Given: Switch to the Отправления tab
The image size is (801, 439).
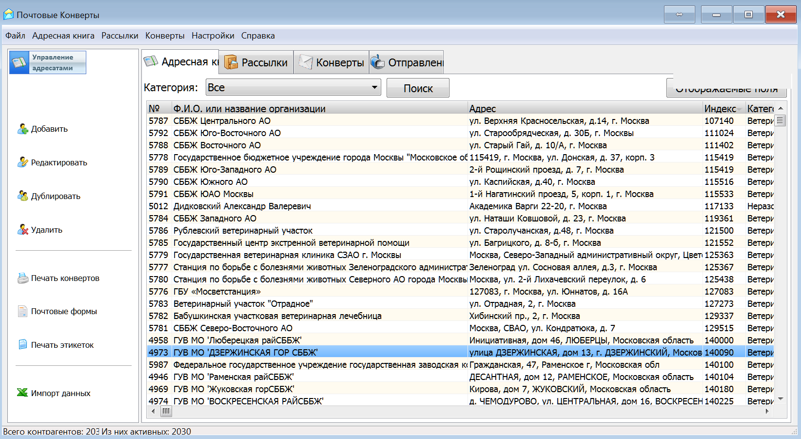Looking at the screenshot, I should tap(407, 62).
